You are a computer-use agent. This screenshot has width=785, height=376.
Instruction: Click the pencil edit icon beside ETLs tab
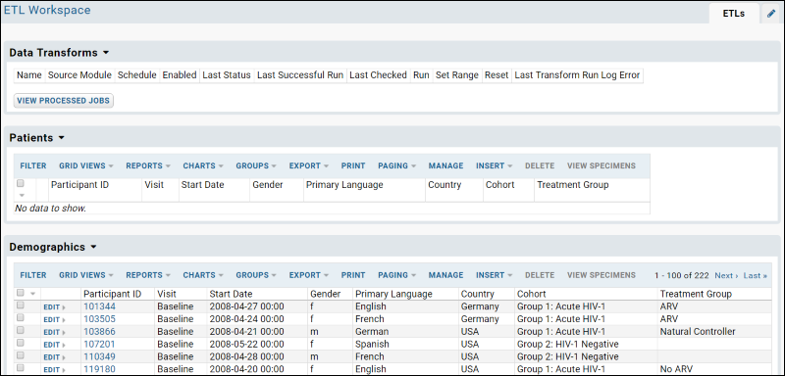[771, 14]
